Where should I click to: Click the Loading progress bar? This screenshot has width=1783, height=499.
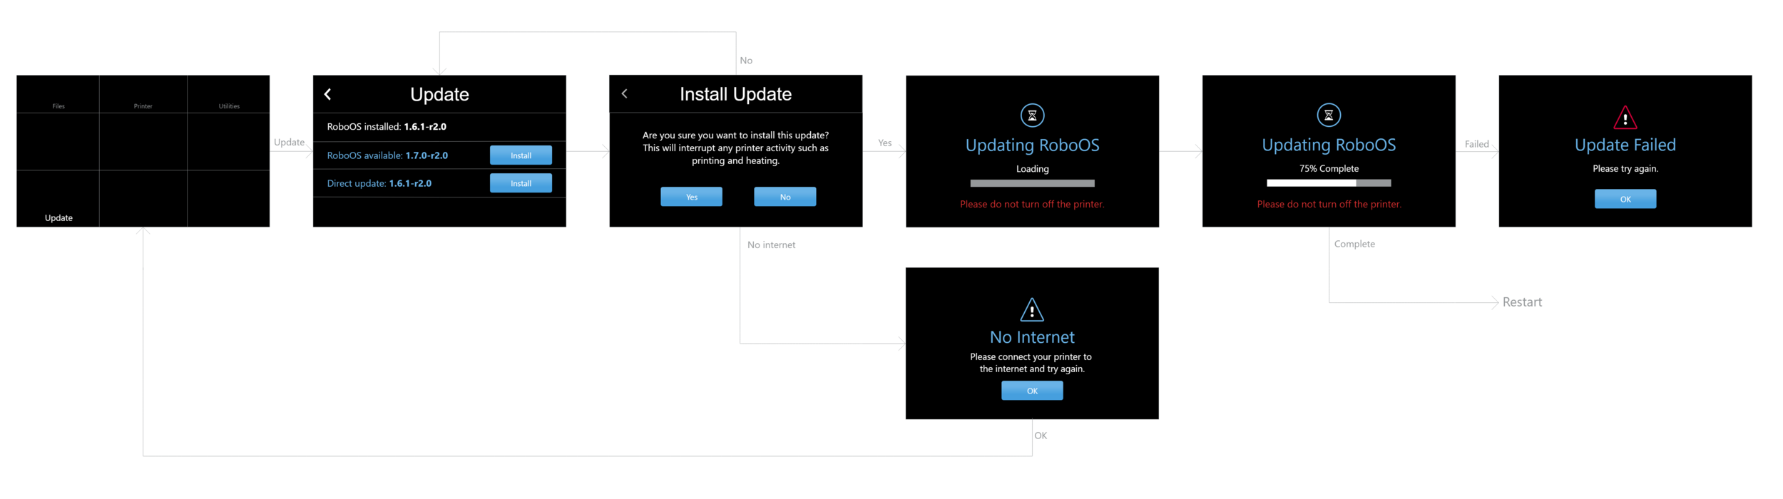1032,183
